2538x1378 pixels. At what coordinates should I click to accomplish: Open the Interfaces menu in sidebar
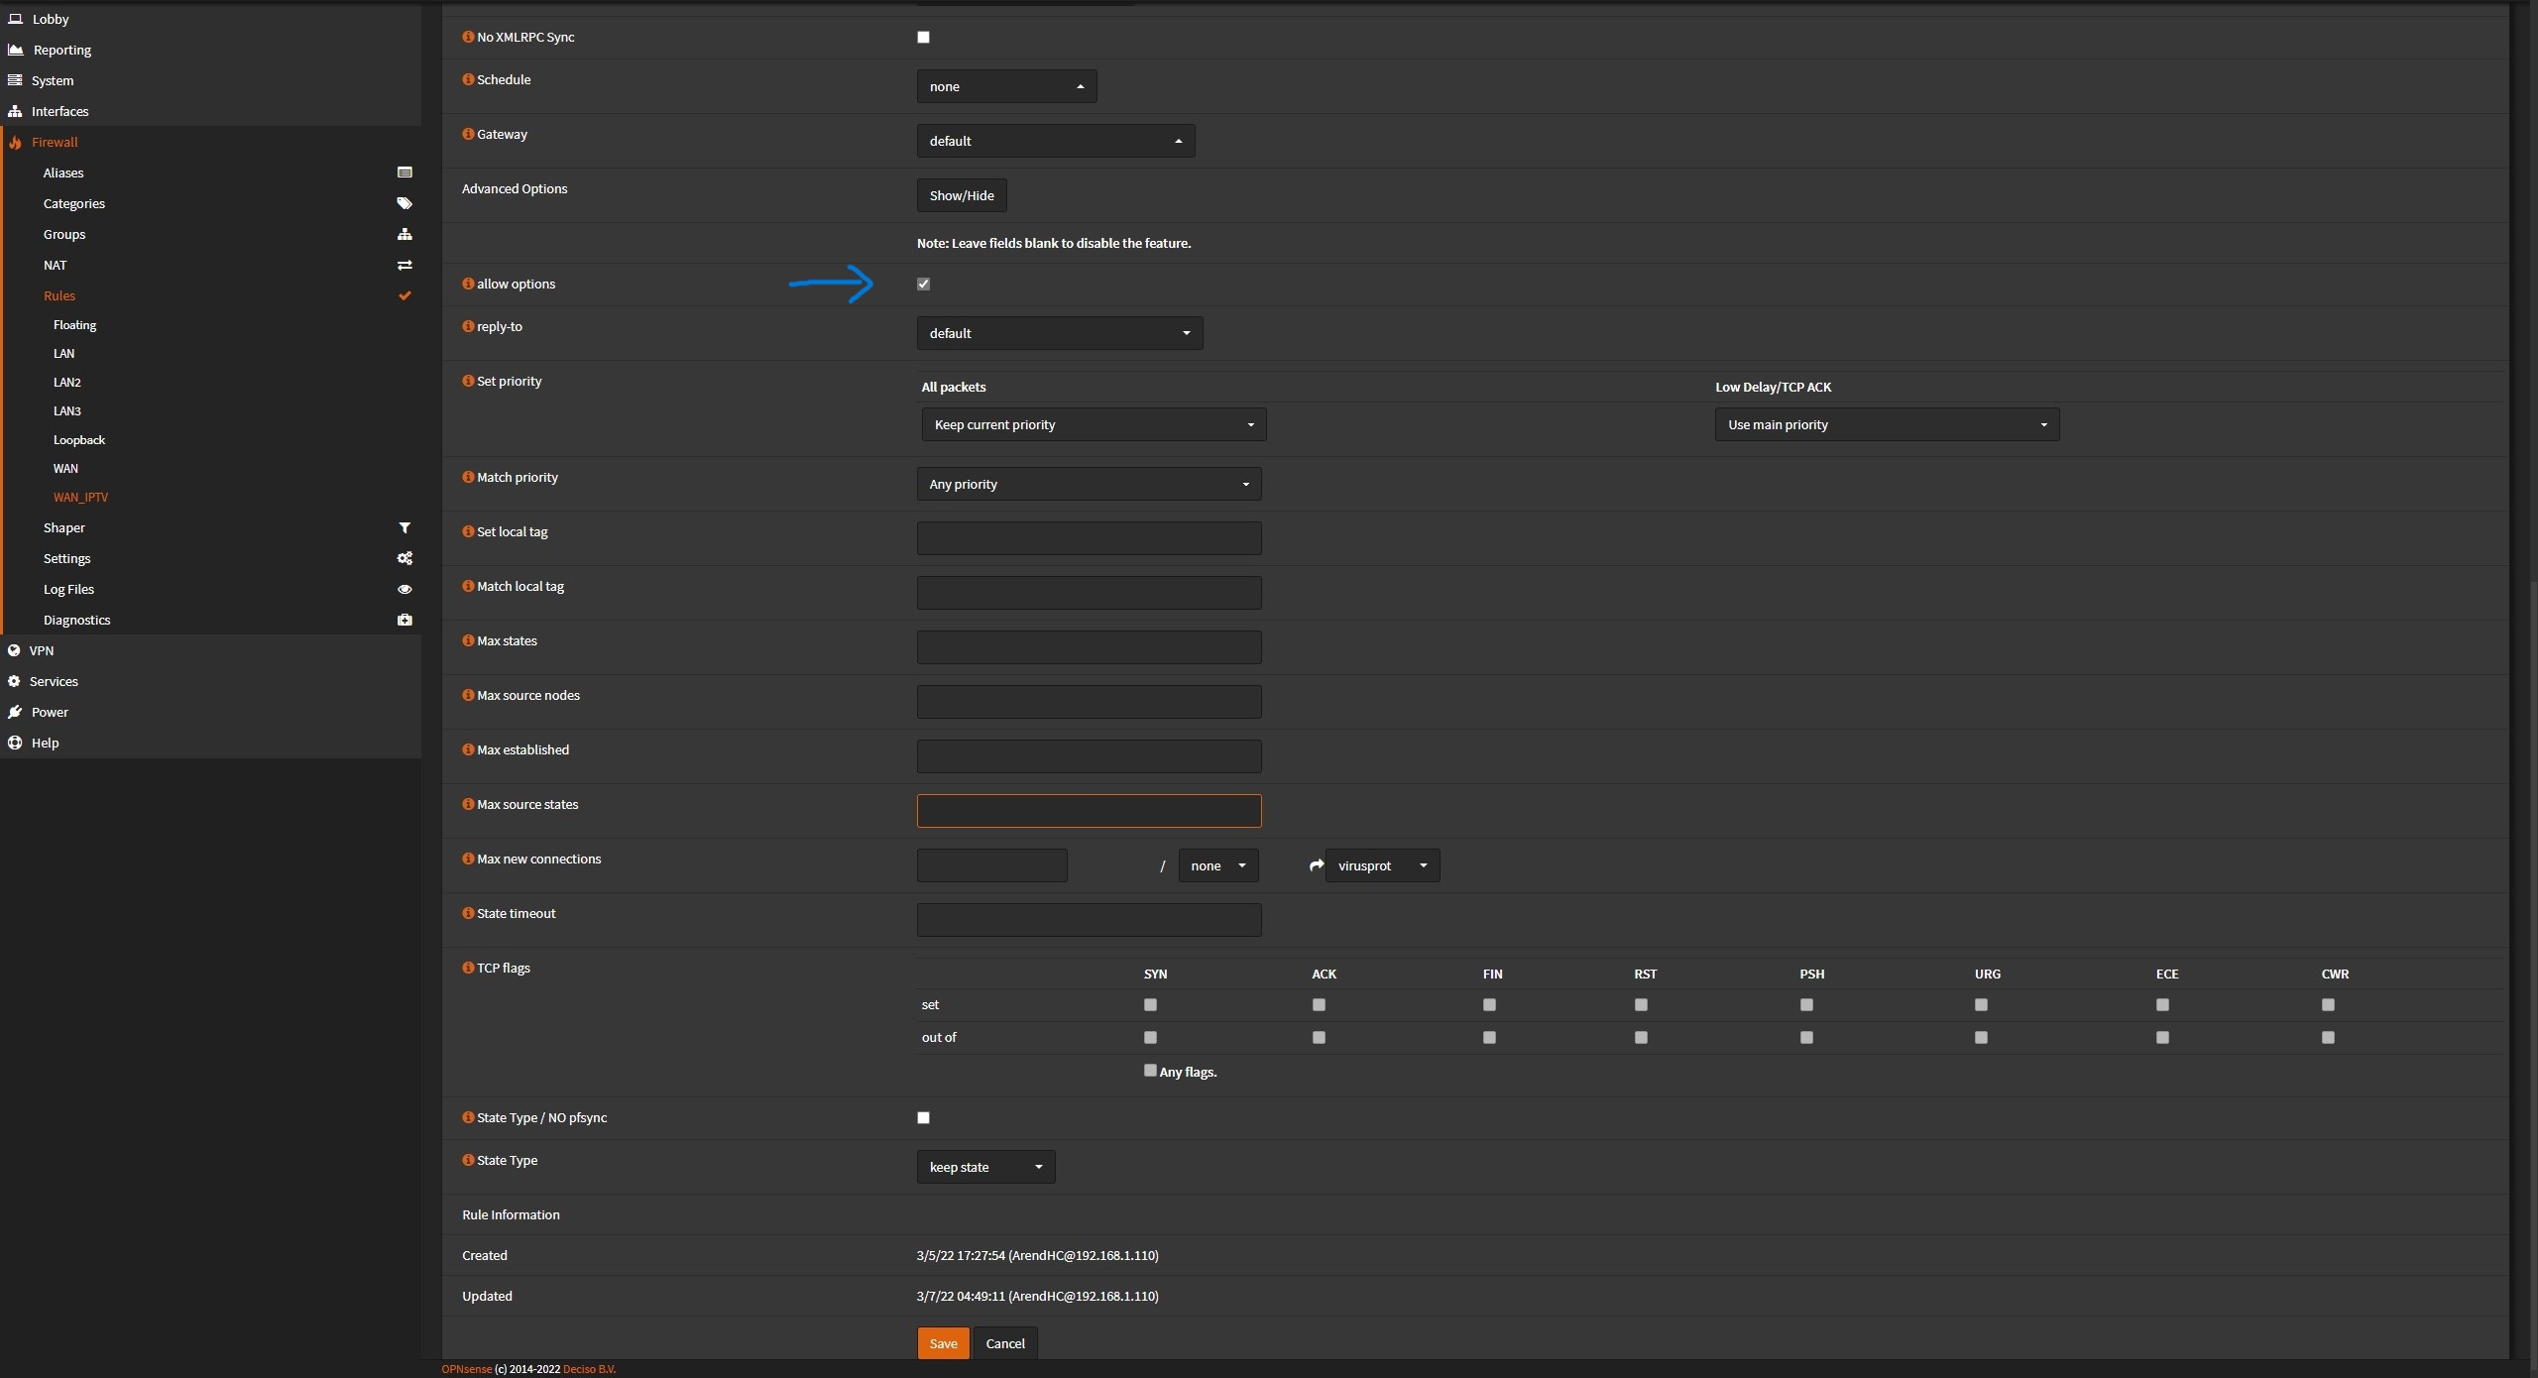59,111
